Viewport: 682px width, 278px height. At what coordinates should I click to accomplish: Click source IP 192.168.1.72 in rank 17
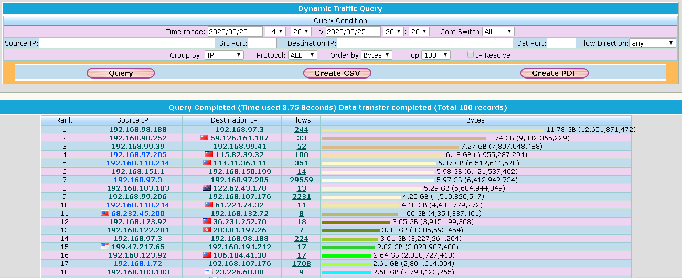(x=138, y=263)
